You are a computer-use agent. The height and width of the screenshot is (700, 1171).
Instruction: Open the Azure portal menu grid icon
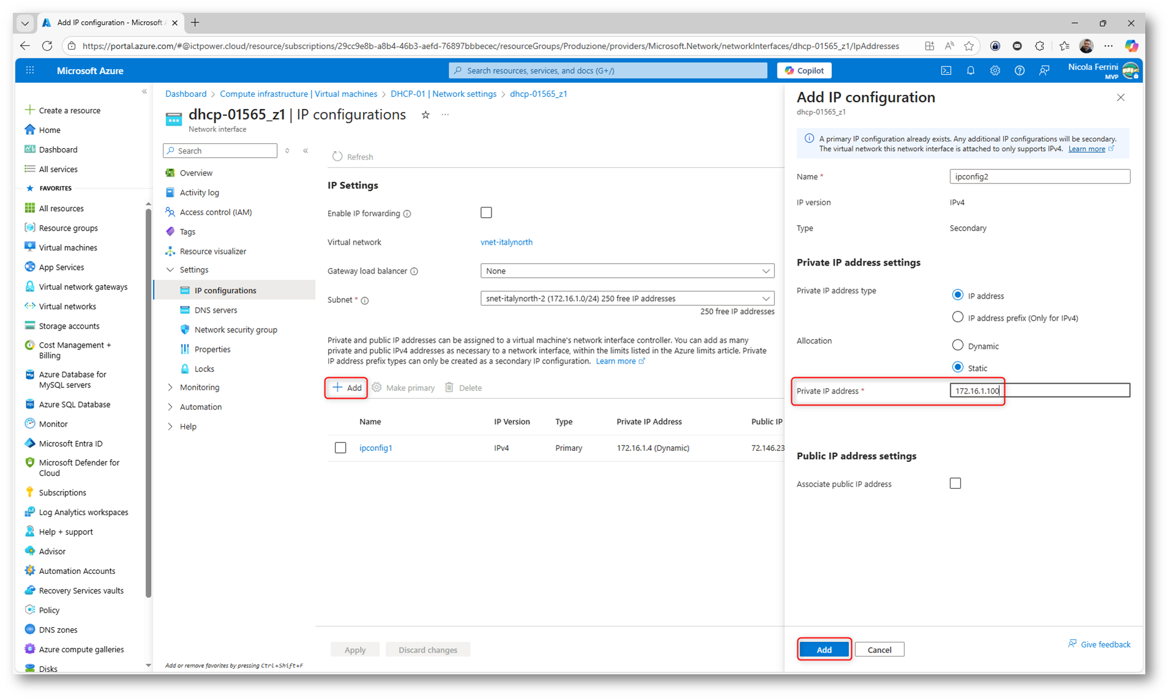click(x=30, y=70)
